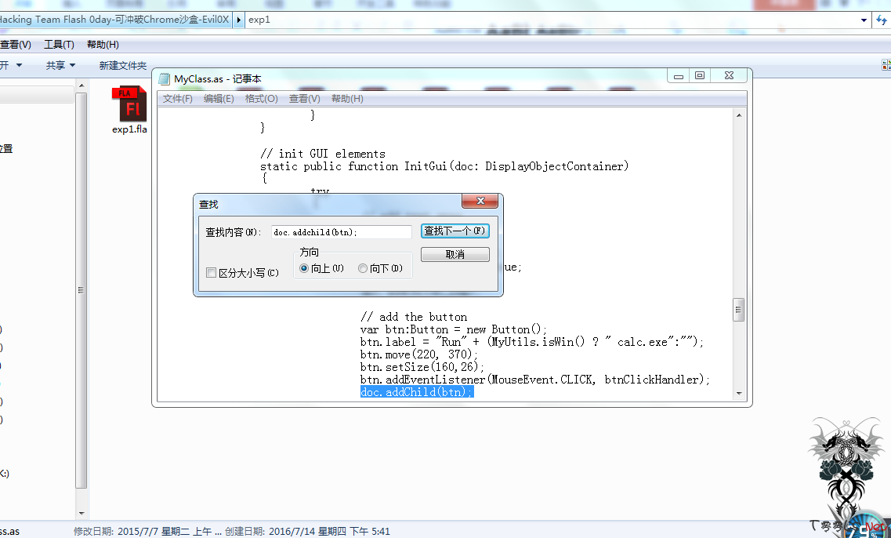
Task: Click the btn.addEventListener line in Notepad
Action: 535,380
